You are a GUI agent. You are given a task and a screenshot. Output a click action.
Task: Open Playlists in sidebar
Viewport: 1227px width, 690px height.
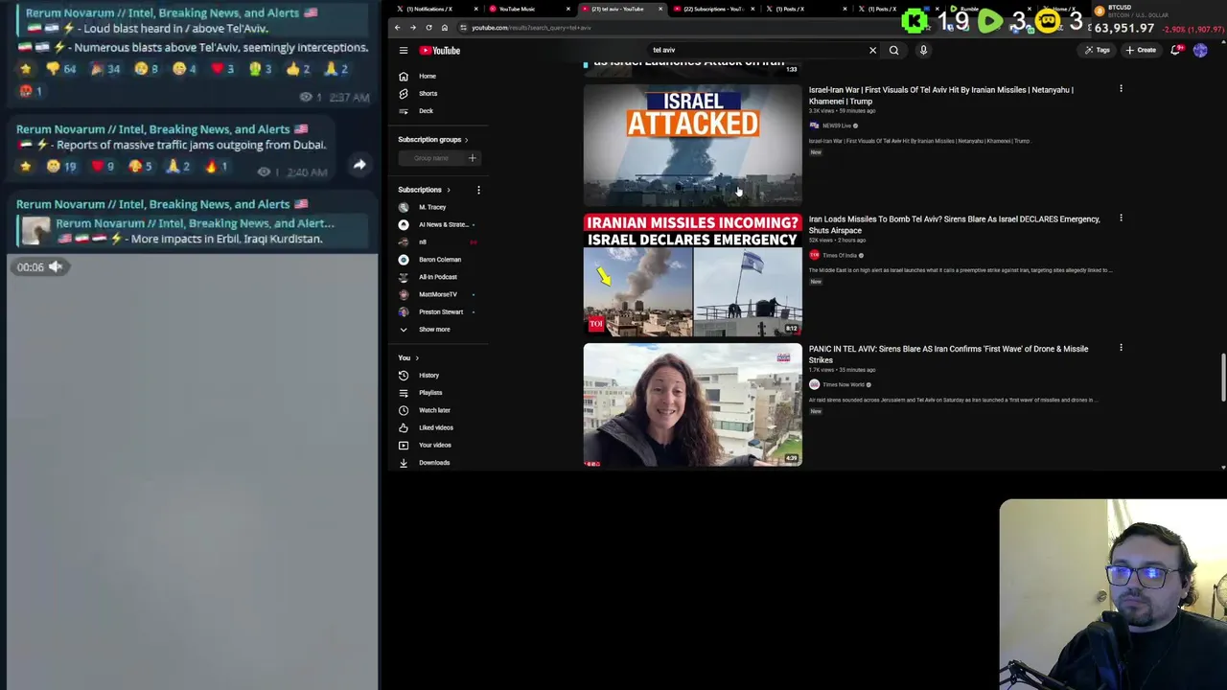(430, 392)
